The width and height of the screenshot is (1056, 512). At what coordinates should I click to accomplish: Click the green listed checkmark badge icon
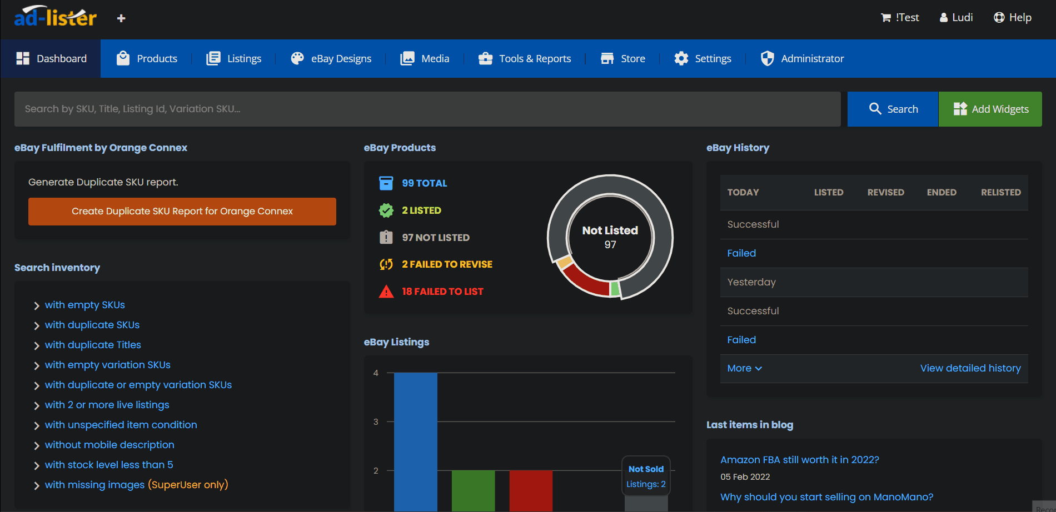[386, 210]
